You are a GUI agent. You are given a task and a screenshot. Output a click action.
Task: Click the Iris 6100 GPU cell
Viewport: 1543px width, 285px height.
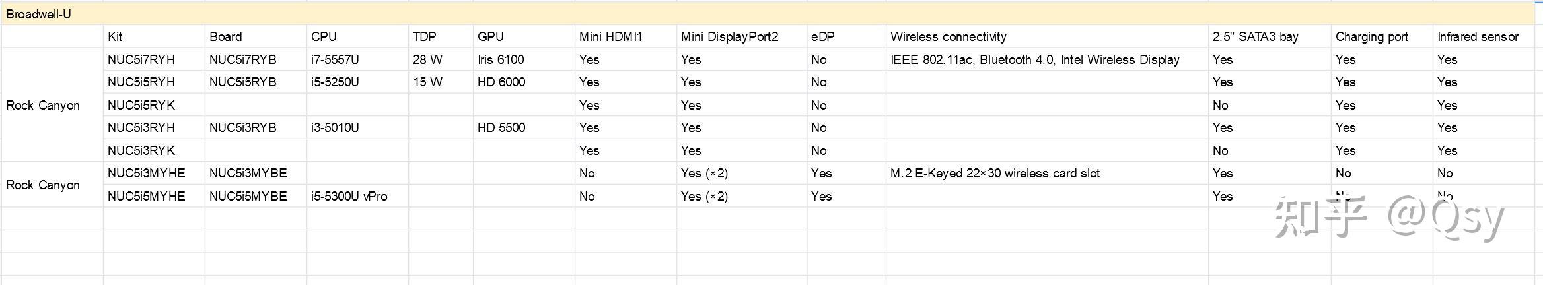501,59
